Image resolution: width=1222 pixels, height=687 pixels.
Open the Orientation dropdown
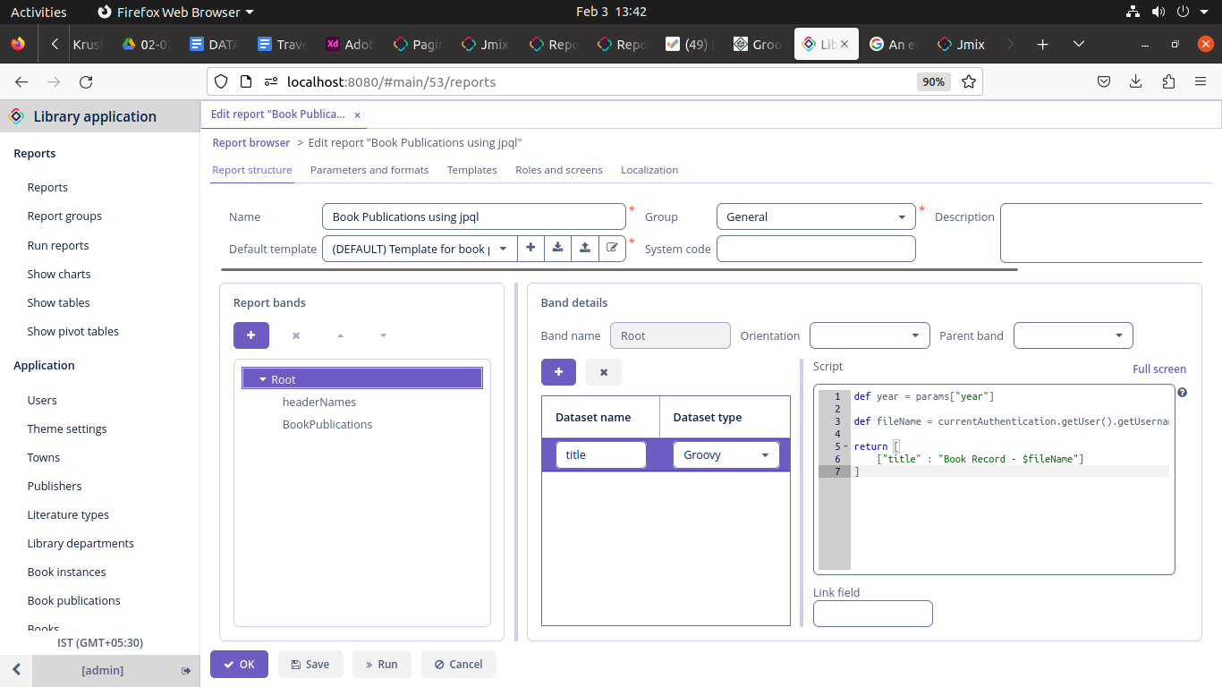(915, 335)
